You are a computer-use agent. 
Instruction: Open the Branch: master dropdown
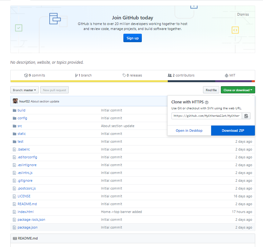tap(24, 90)
